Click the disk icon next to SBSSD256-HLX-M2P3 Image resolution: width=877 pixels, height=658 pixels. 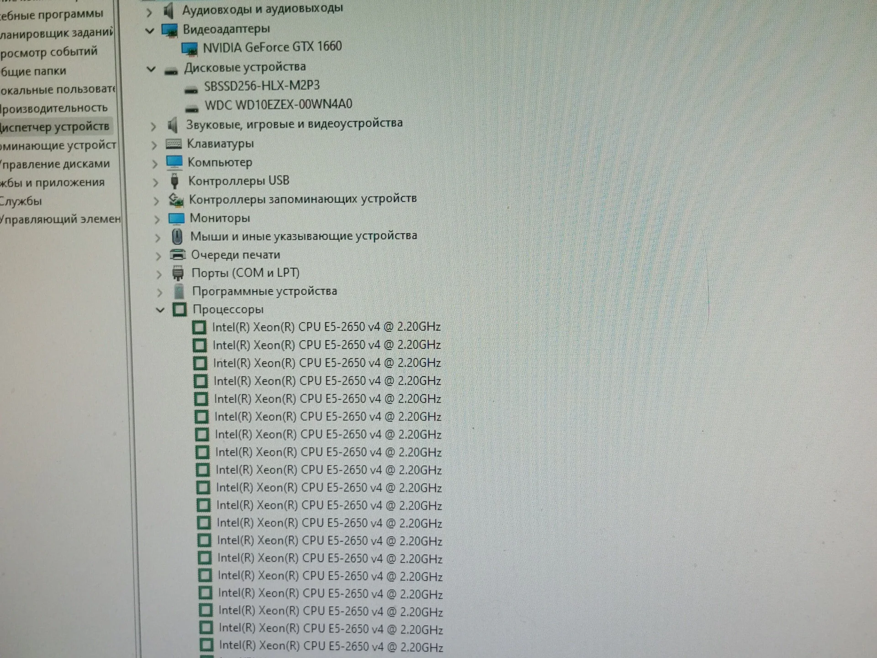(191, 90)
